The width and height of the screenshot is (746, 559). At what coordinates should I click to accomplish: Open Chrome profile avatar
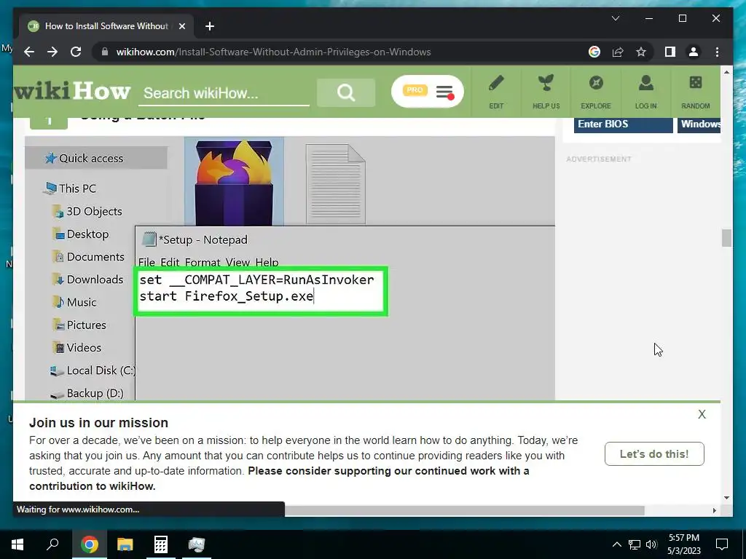point(694,52)
